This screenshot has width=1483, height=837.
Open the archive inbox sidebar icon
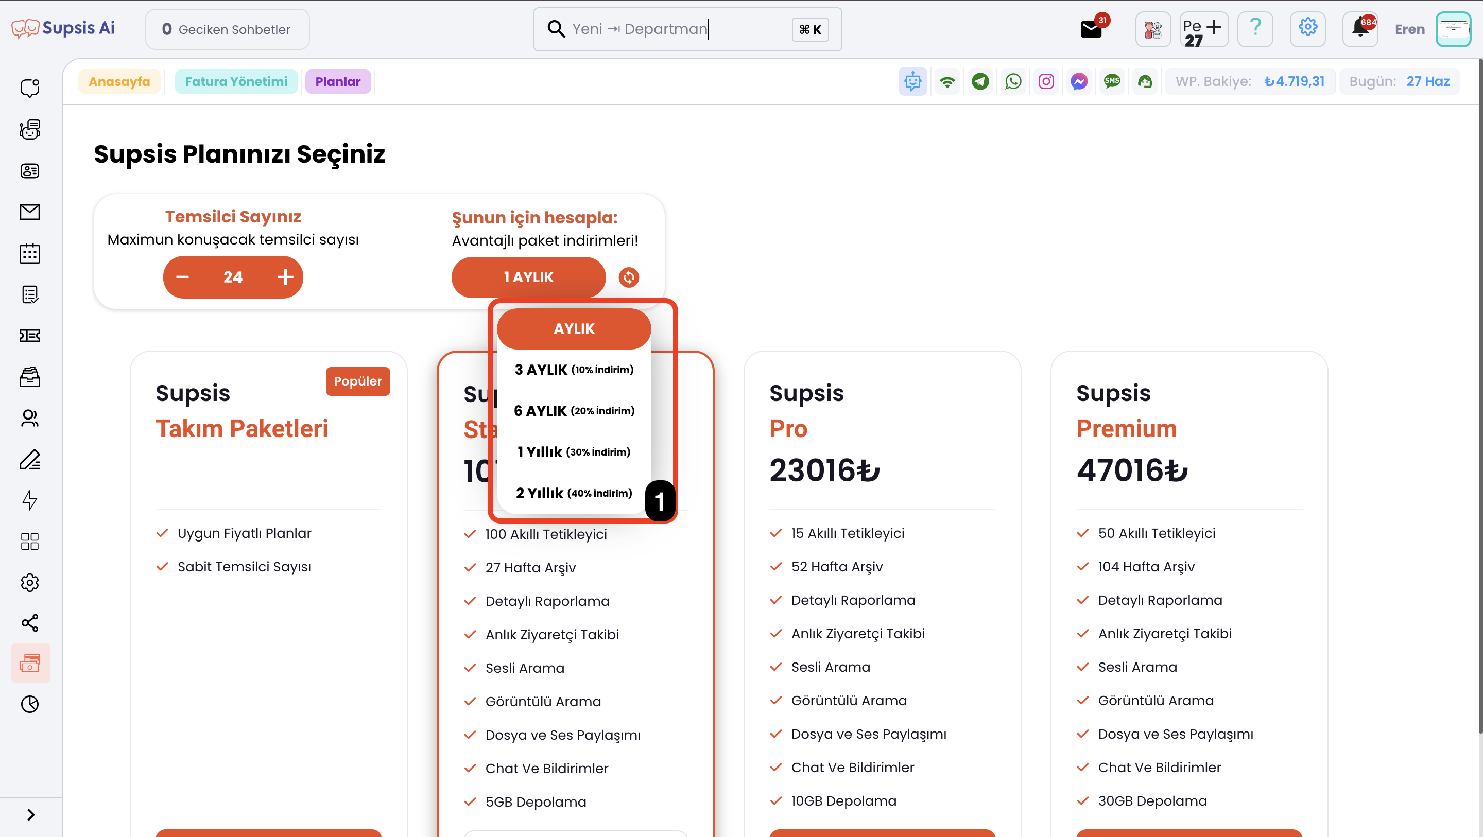[30, 377]
